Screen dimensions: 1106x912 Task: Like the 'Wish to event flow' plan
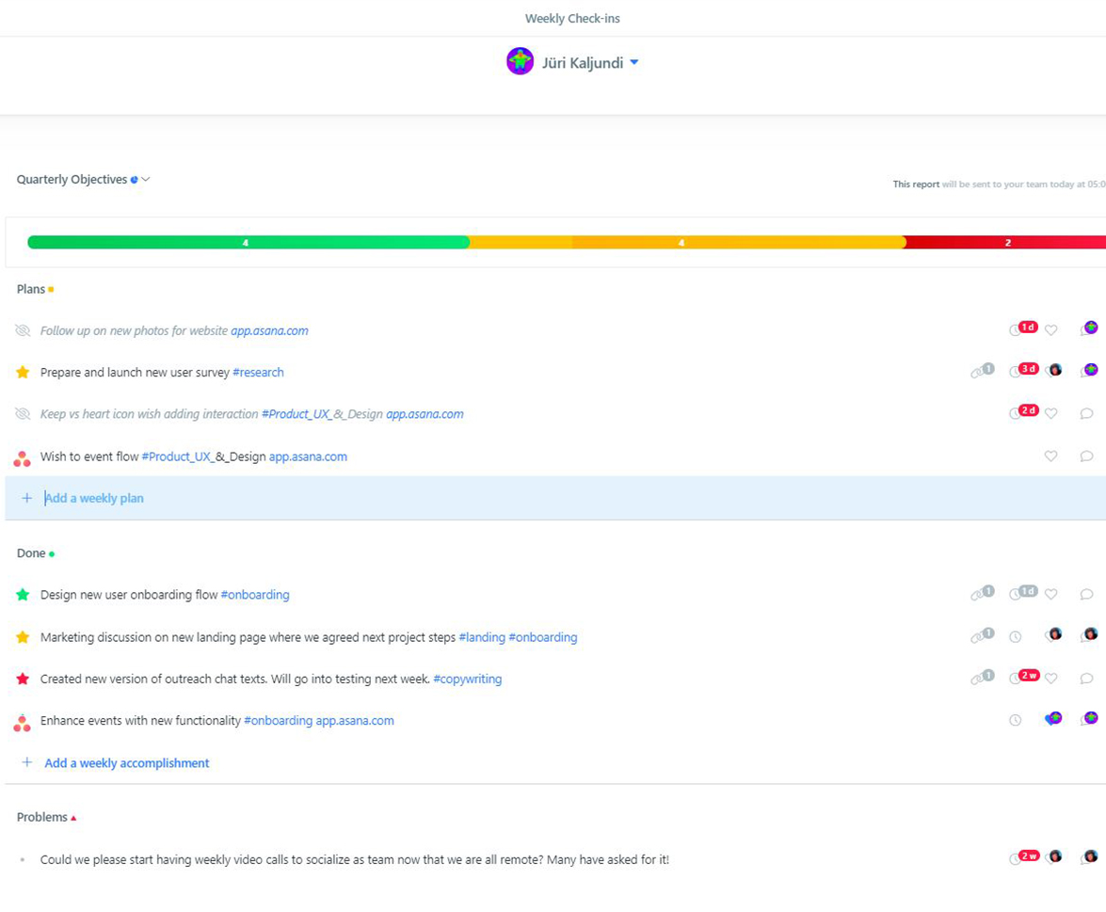pyautogui.click(x=1051, y=456)
